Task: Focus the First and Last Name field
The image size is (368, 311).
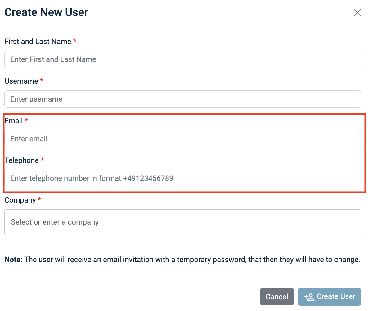Action: click(x=182, y=59)
